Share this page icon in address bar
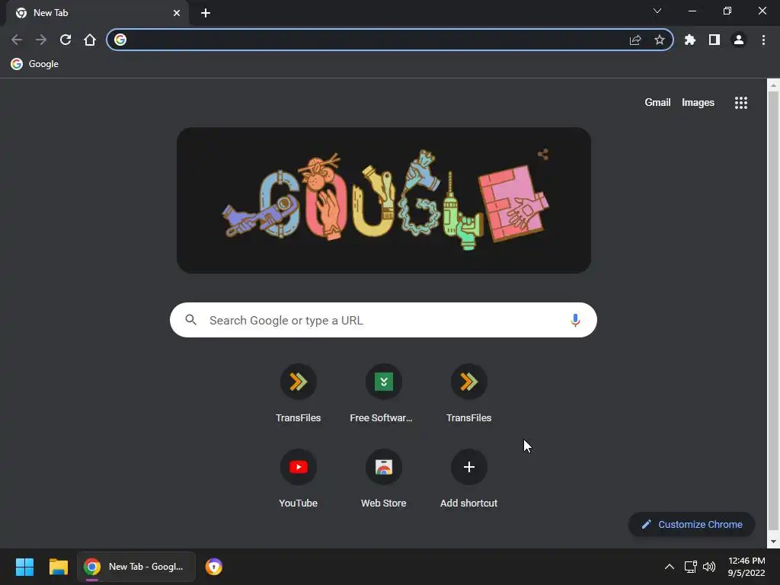780x585 pixels. point(635,40)
